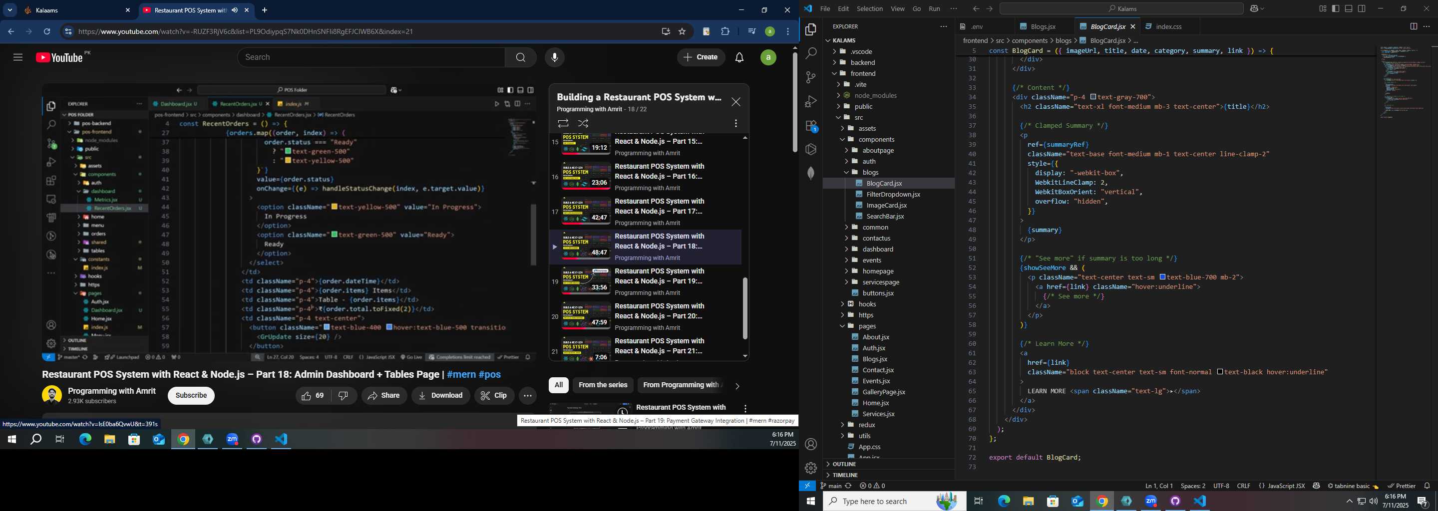The width and height of the screenshot is (1438, 511).
Task: Expand the TIMELINE section in VS Code explorer
Action: (x=889, y=475)
